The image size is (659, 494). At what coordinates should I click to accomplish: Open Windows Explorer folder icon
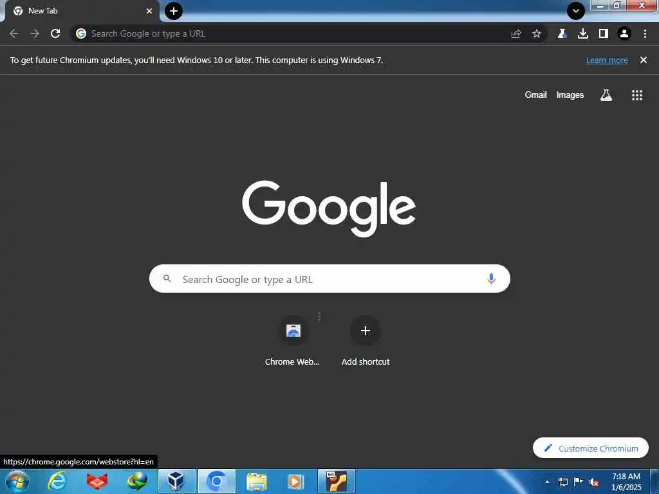coord(256,481)
